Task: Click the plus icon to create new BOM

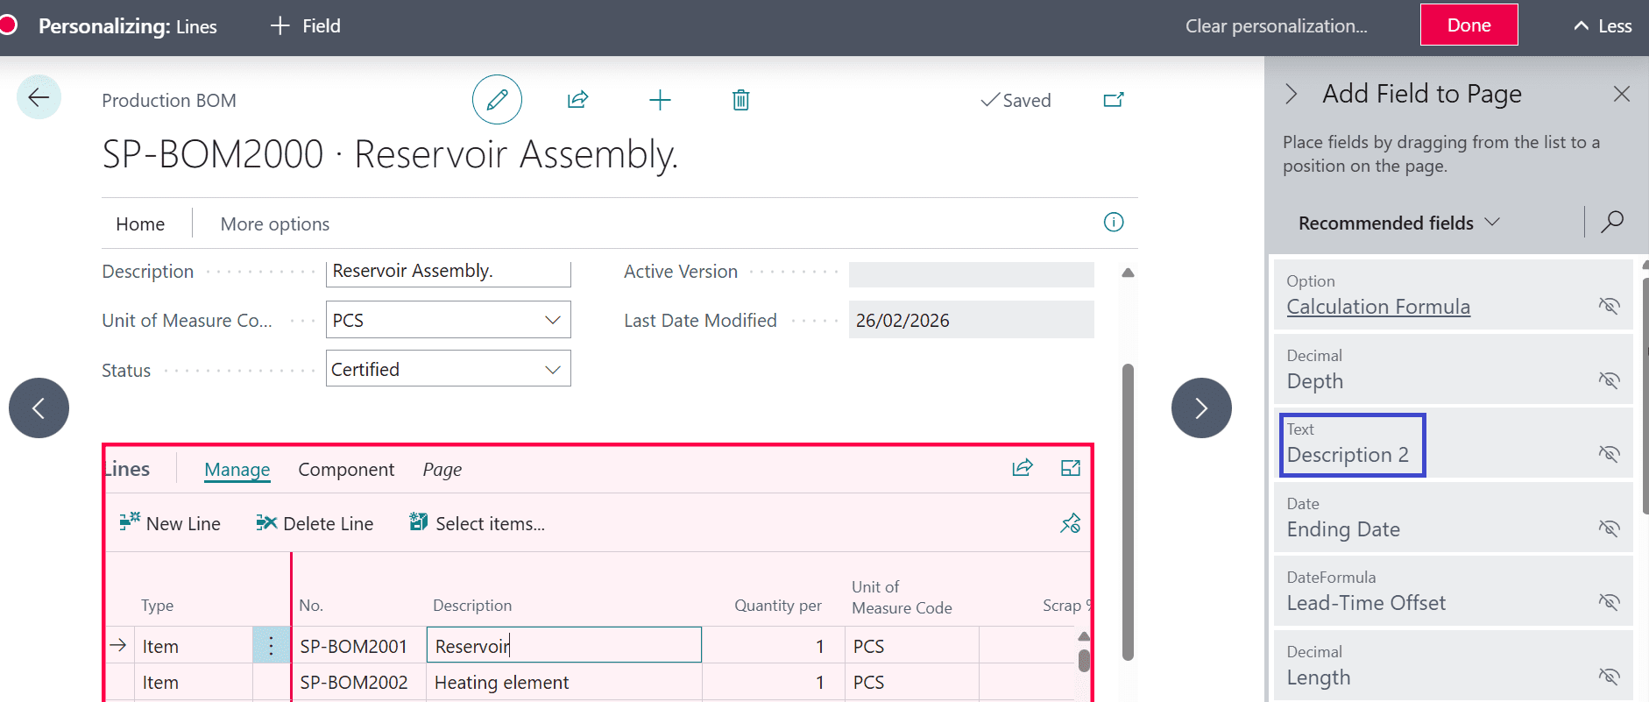Action: click(x=660, y=100)
